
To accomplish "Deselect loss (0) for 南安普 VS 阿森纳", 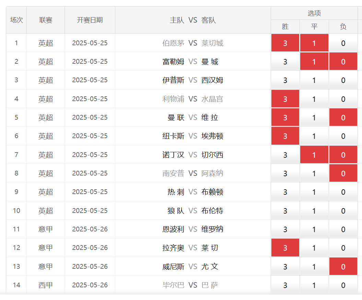I will point(343,173).
